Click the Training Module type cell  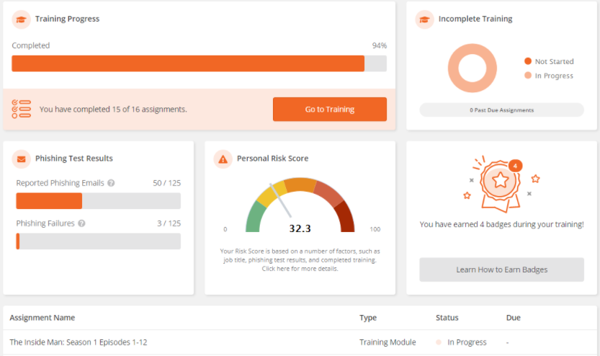pyautogui.click(x=388, y=342)
